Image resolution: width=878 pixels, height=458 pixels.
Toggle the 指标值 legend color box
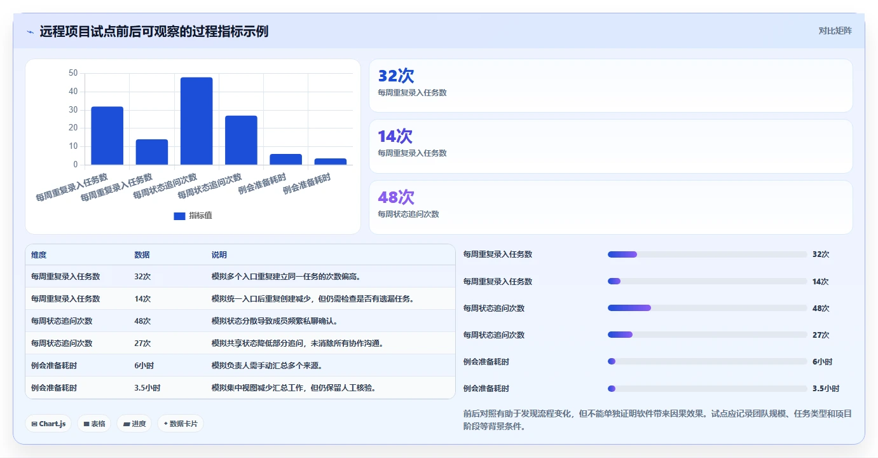coord(179,216)
